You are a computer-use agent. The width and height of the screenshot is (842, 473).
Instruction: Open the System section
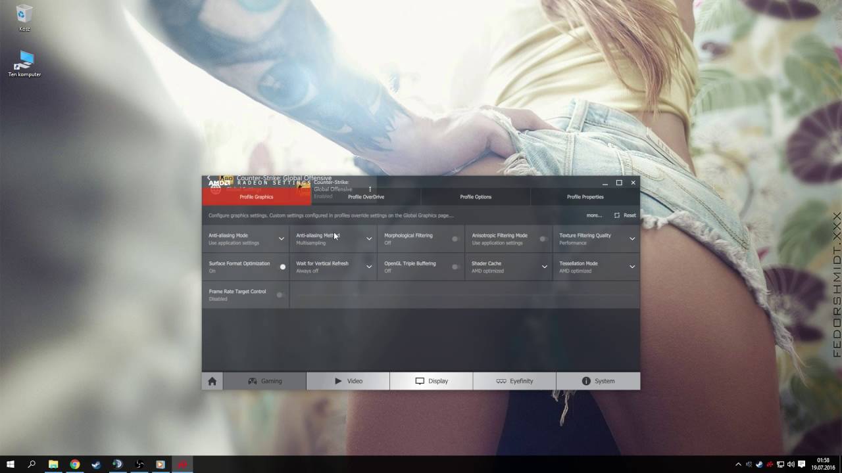click(x=598, y=381)
